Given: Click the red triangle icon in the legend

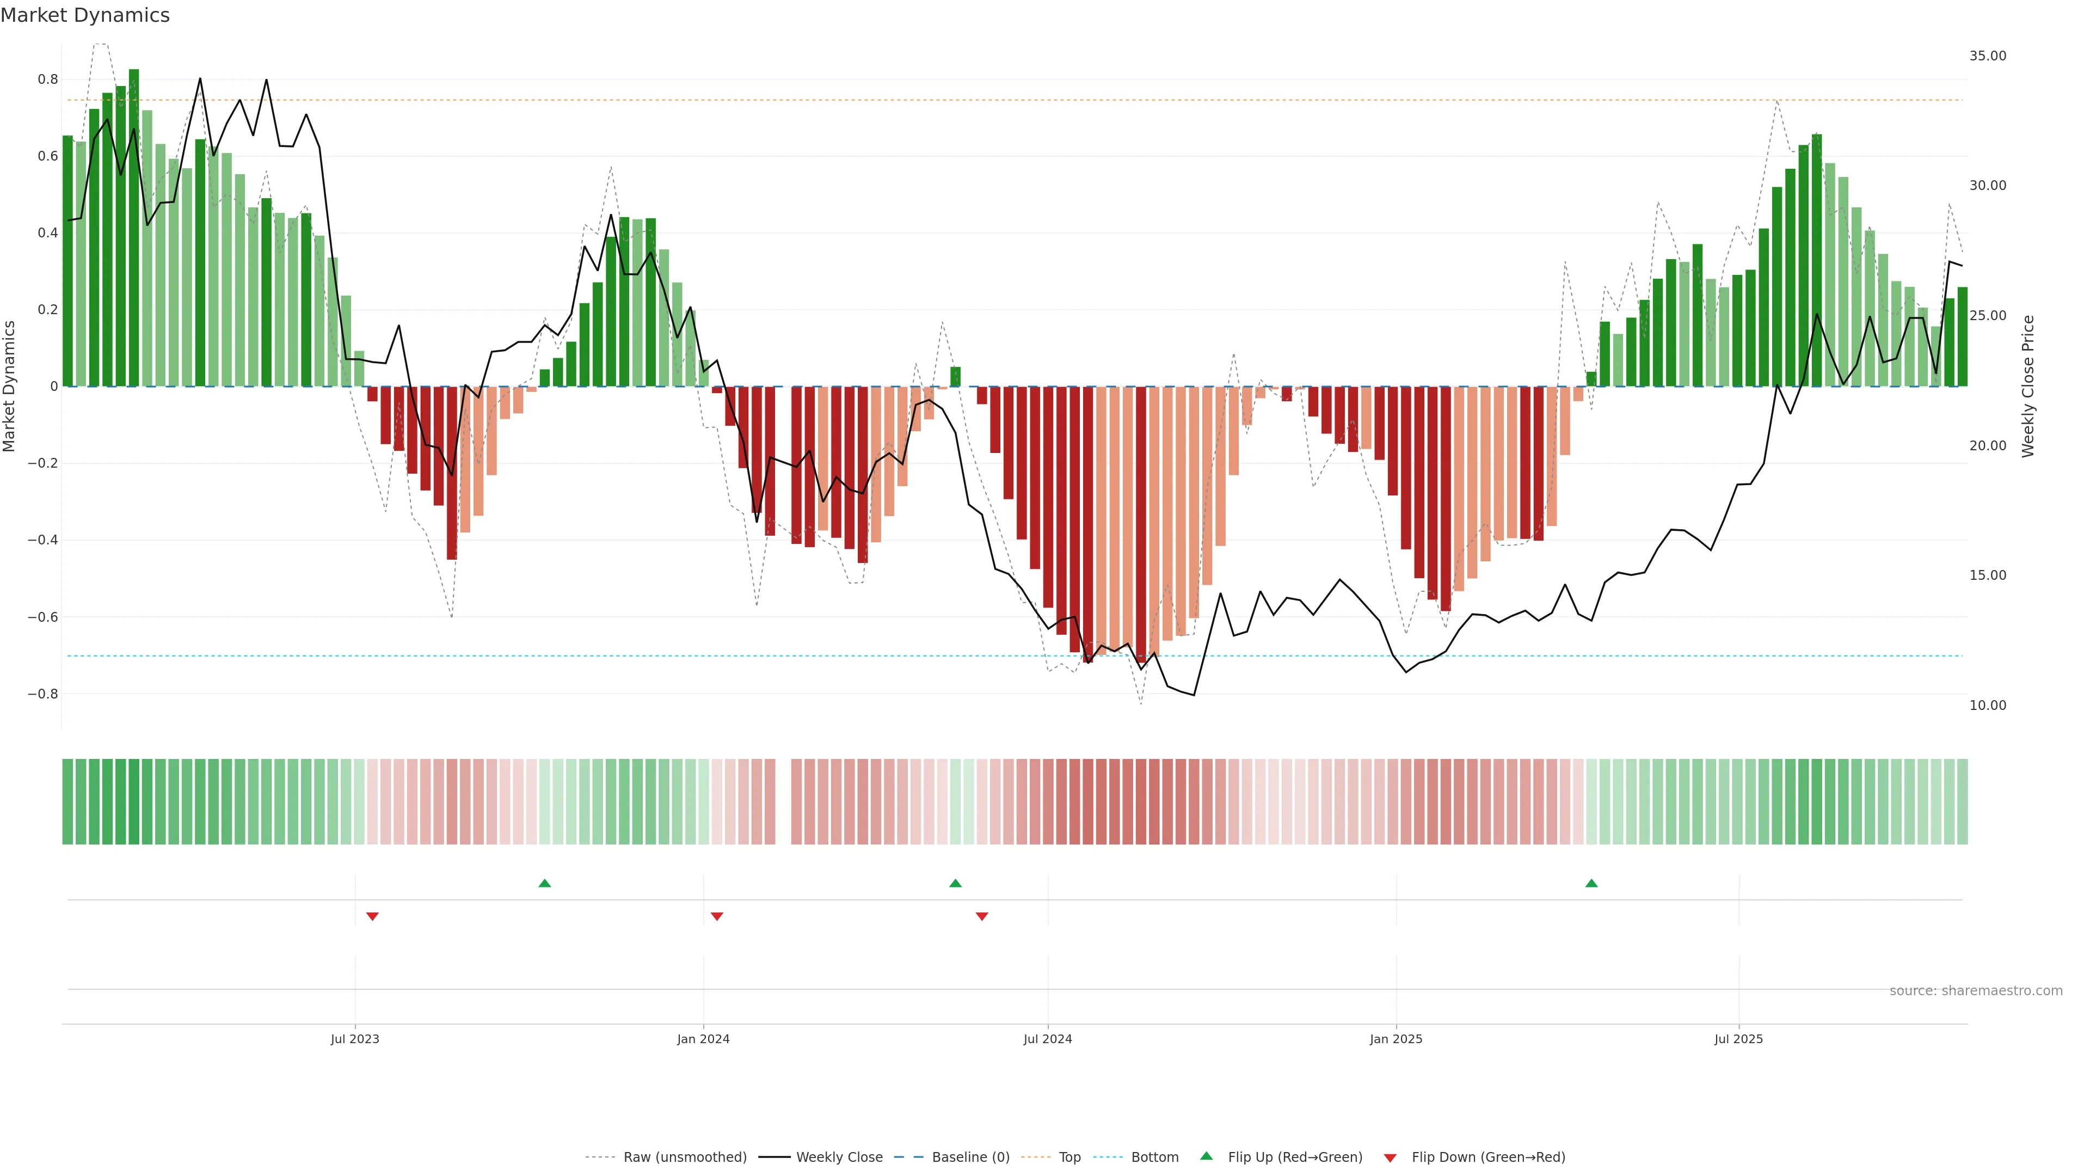Looking at the screenshot, I should [1390, 1157].
